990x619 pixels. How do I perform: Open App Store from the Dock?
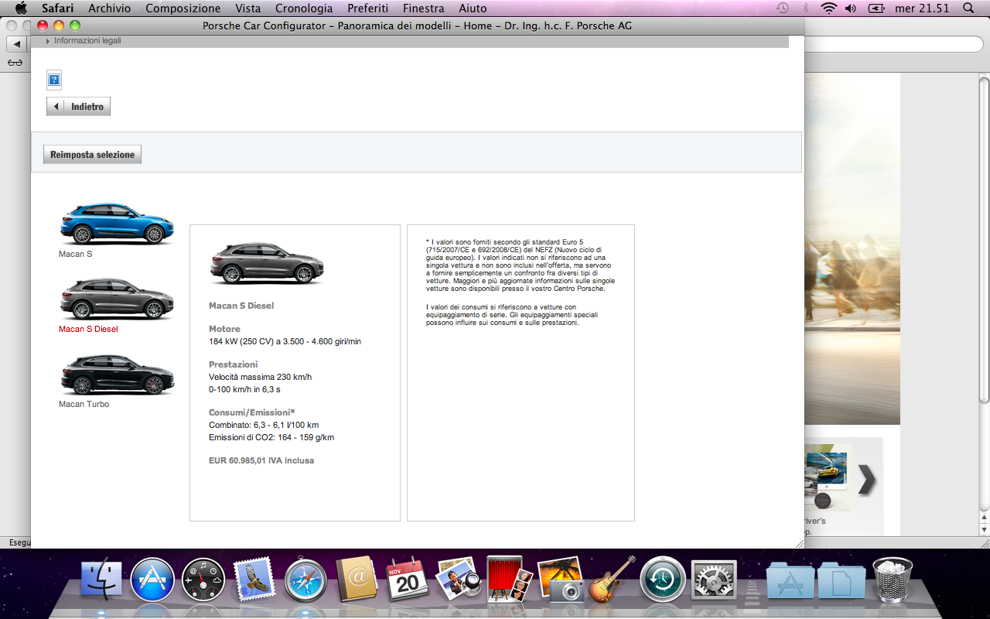tap(152, 580)
